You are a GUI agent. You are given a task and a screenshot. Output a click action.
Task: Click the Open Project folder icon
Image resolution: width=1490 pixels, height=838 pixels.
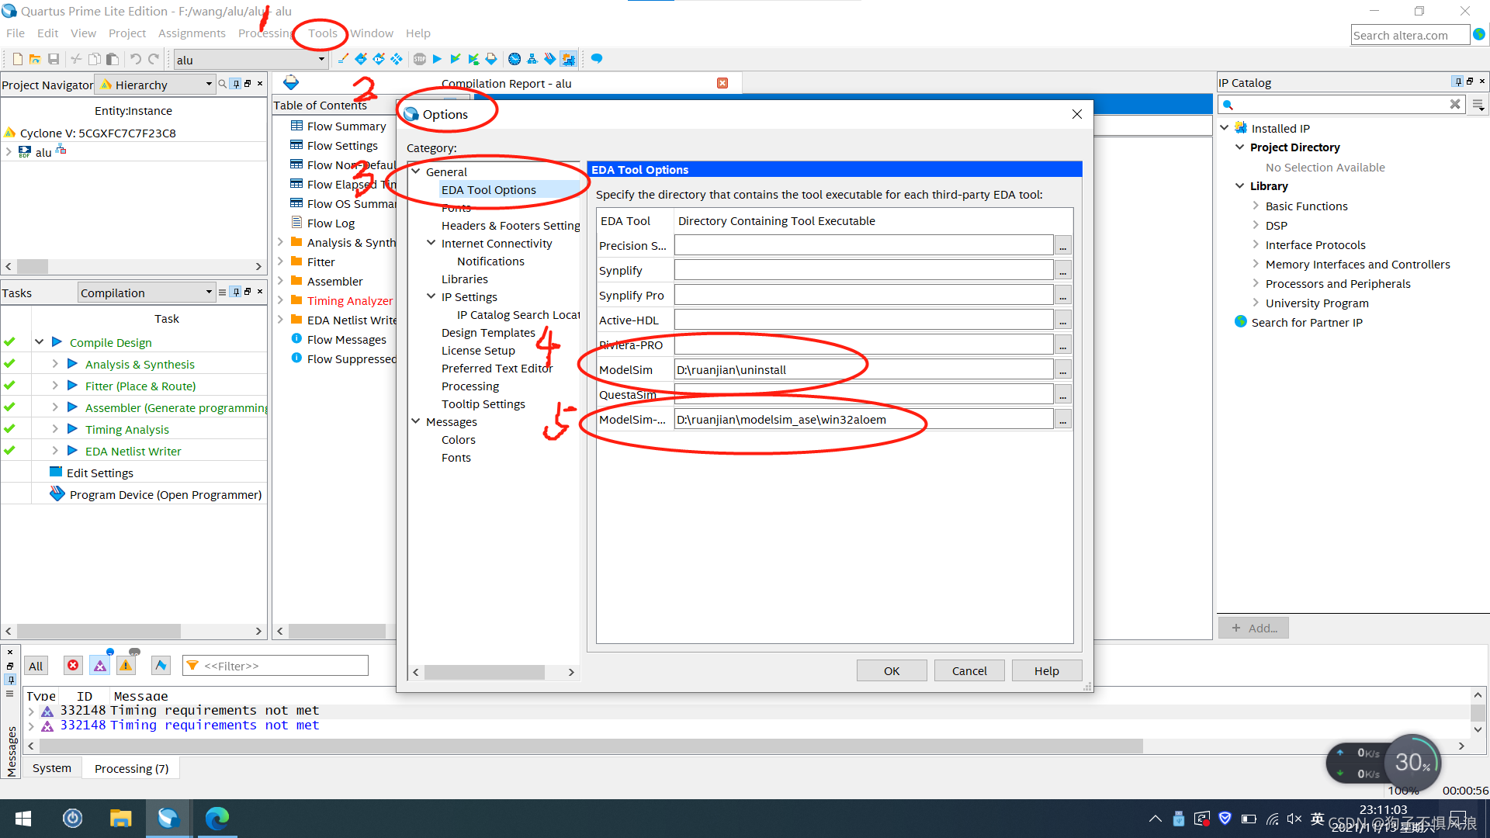tap(35, 59)
